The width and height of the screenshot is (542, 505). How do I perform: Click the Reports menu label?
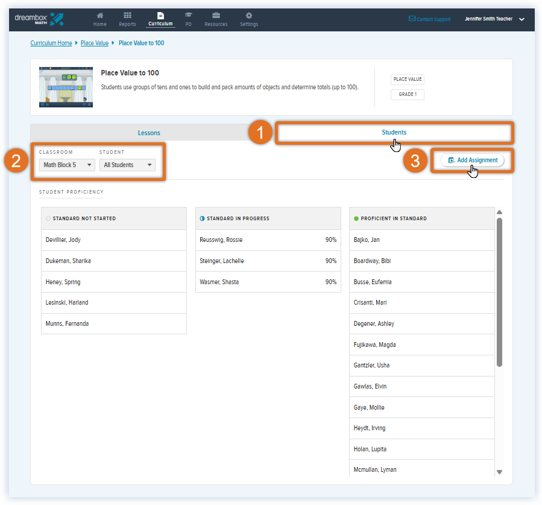click(x=128, y=24)
